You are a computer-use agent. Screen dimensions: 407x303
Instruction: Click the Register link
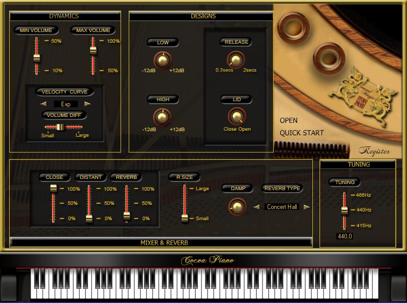point(374,151)
